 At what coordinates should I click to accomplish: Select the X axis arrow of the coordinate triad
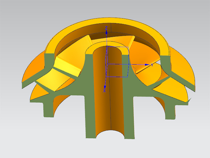pos(105,87)
